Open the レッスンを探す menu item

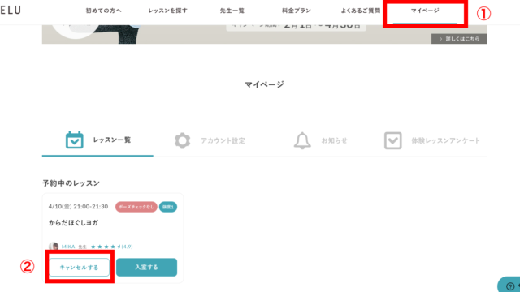(168, 11)
